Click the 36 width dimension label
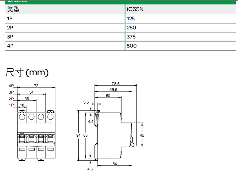Viewport: 238px width, 171px height. point(27,99)
